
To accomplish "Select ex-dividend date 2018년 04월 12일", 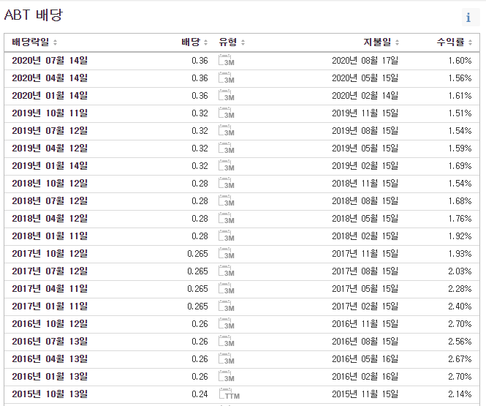I will click(x=50, y=218).
